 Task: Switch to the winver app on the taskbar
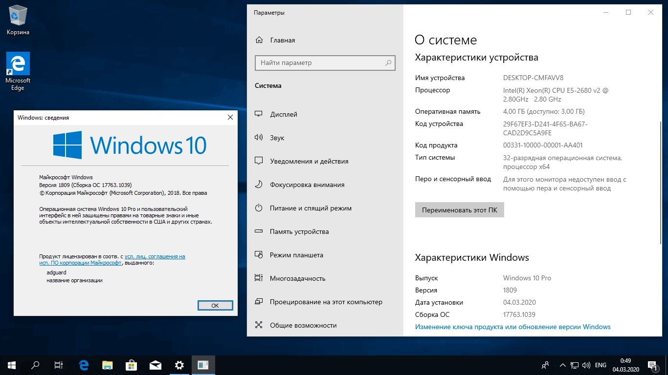coord(203,365)
